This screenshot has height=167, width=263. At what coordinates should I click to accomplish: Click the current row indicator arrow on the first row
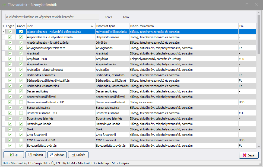click(x=4, y=32)
